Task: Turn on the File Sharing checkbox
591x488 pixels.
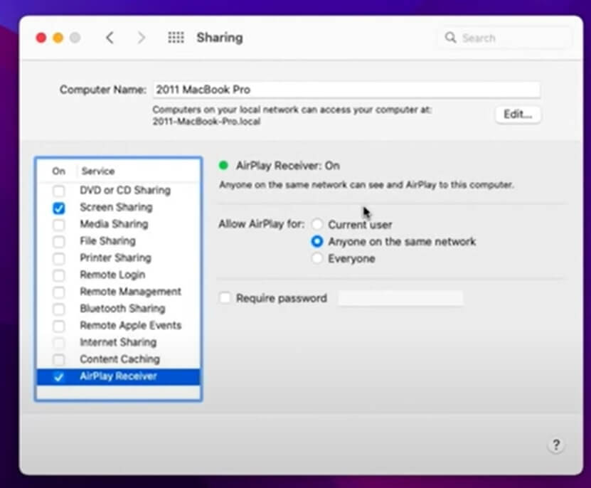Action: click(59, 241)
